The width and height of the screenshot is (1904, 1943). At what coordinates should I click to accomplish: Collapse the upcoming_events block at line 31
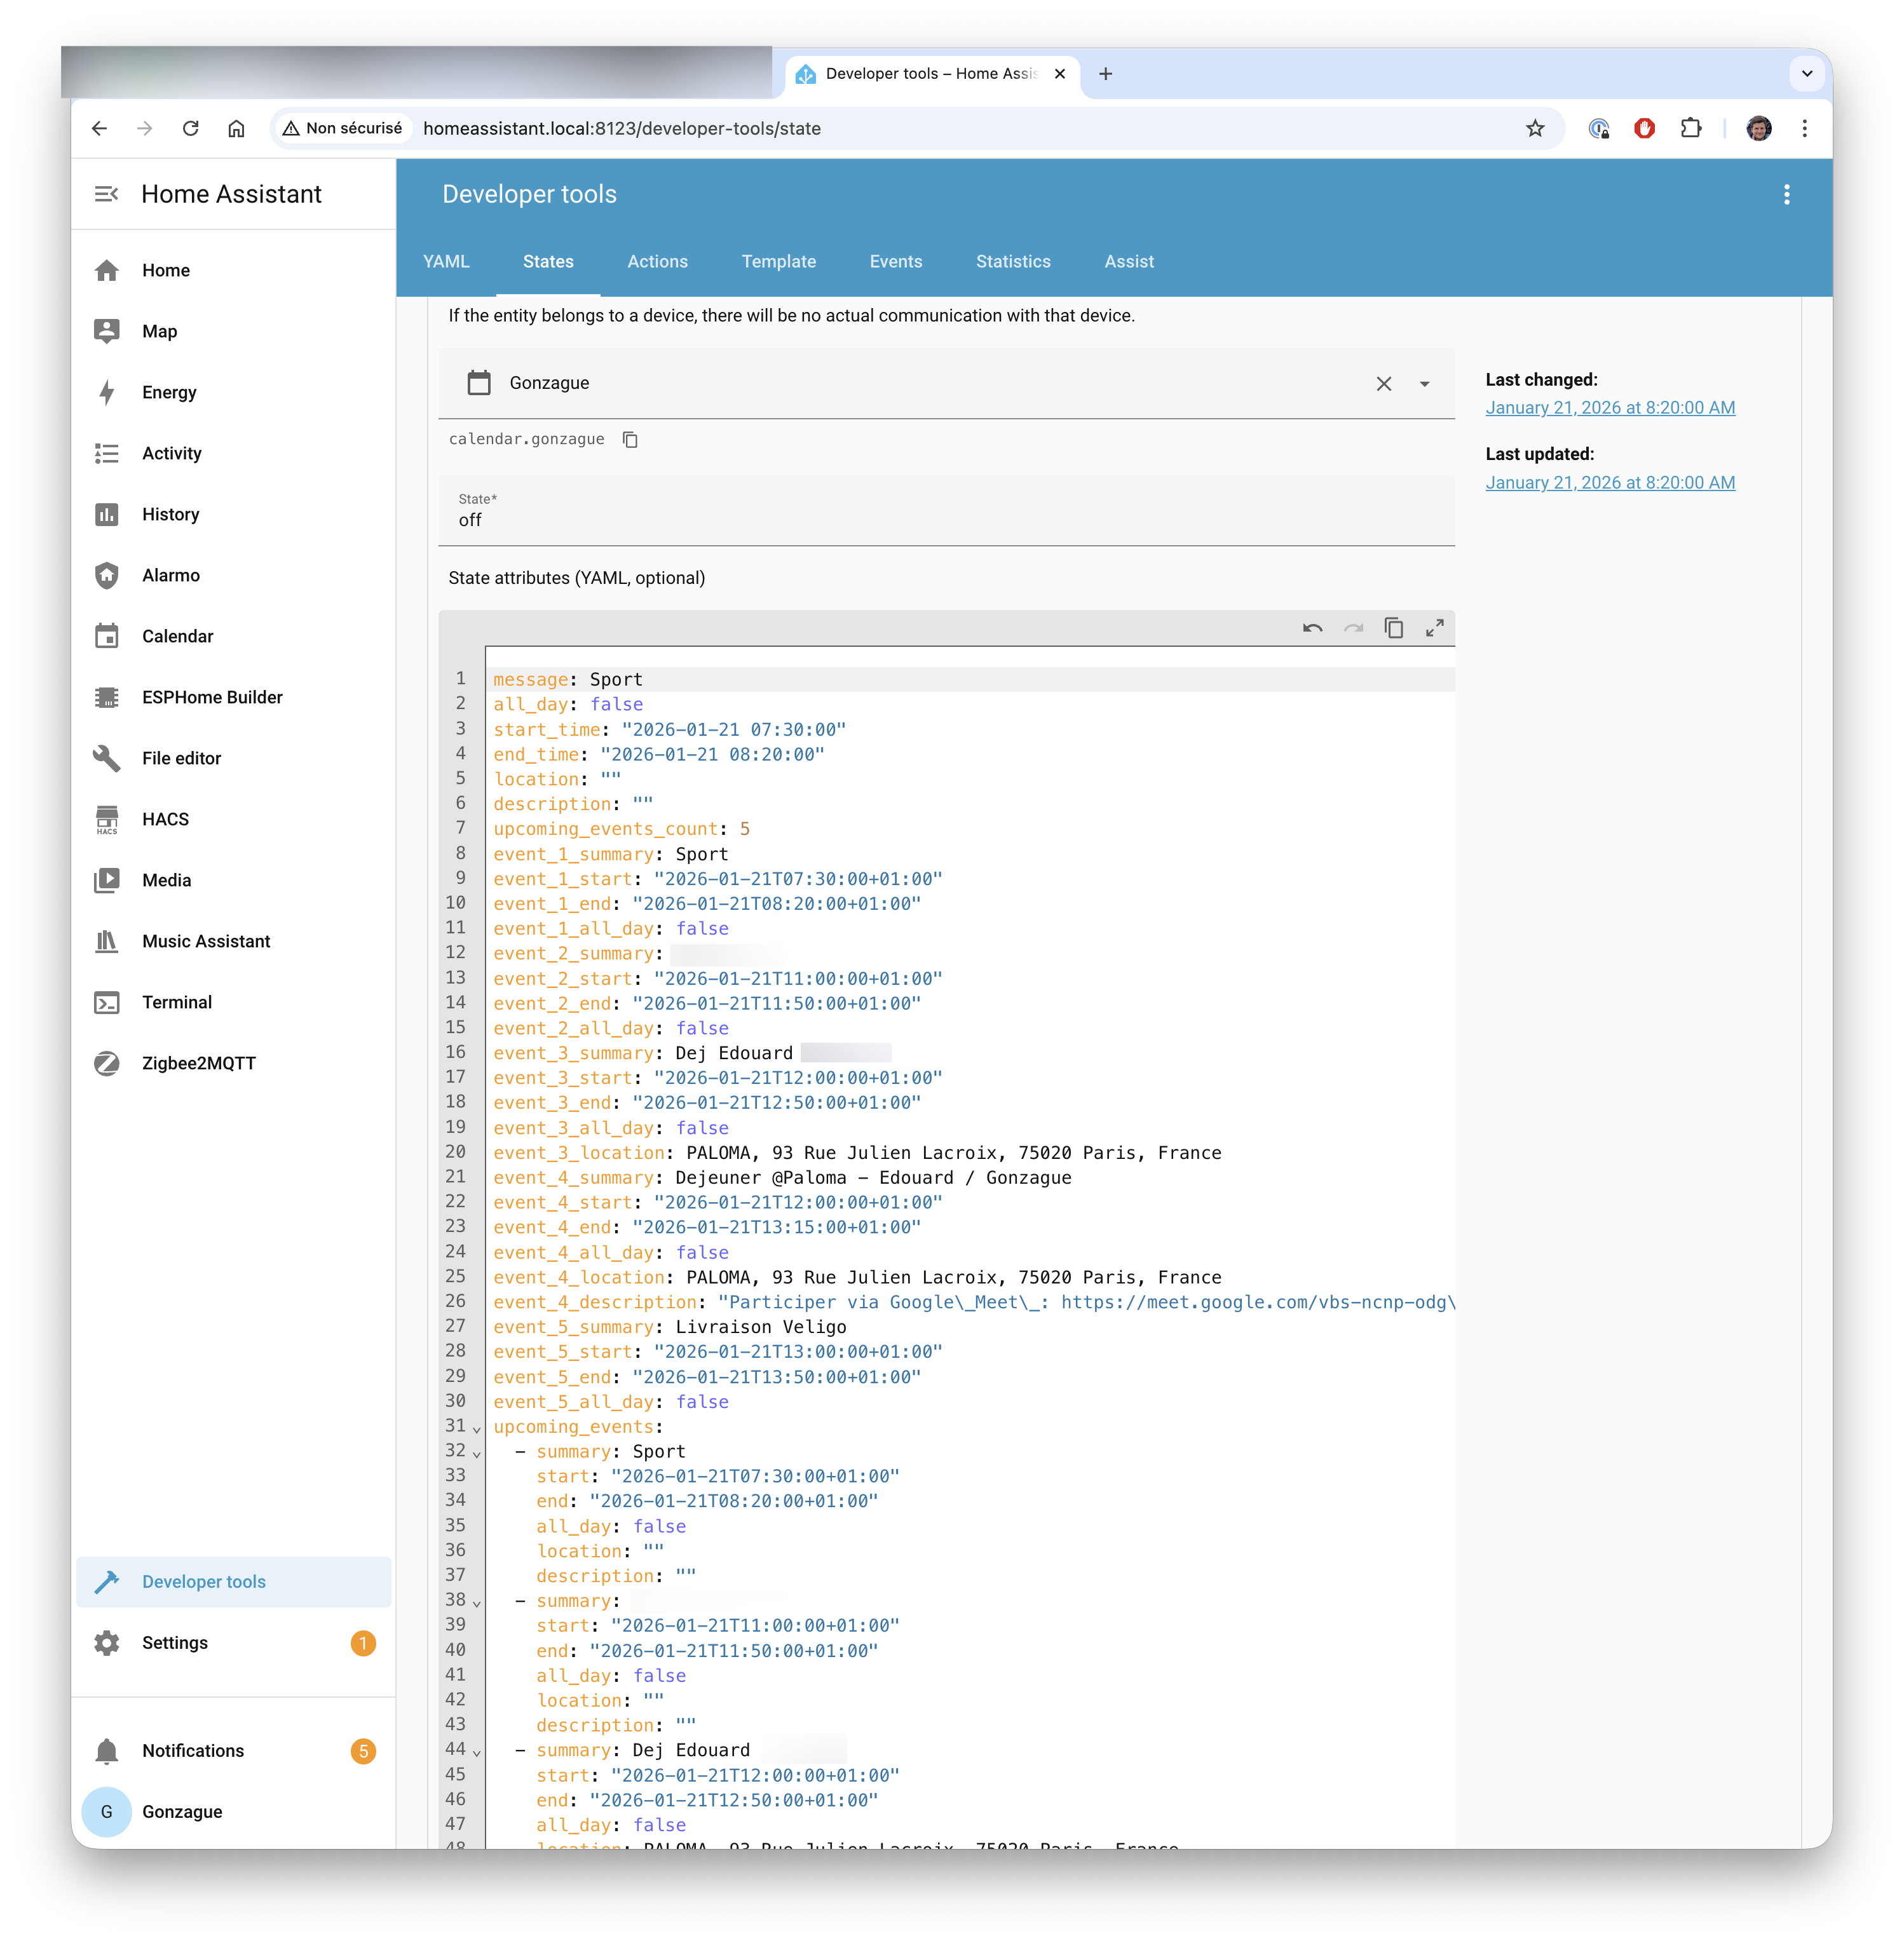[477, 1429]
